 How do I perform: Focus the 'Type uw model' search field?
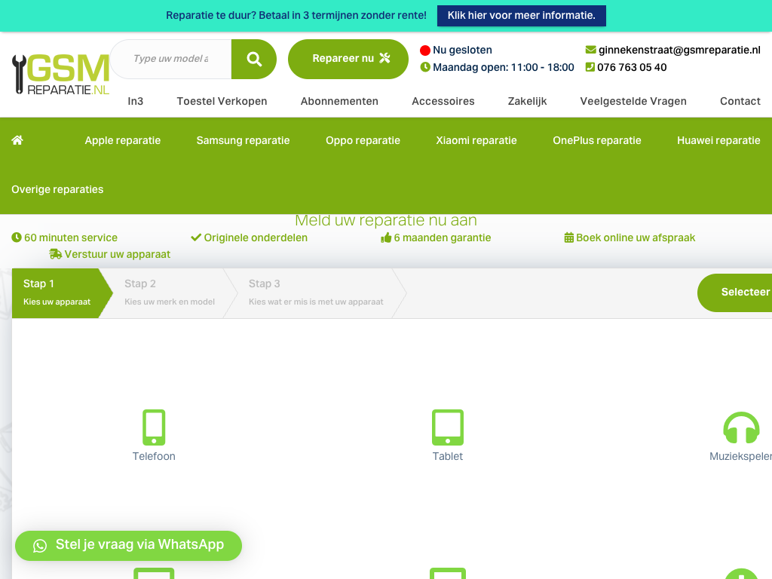pos(172,59)
